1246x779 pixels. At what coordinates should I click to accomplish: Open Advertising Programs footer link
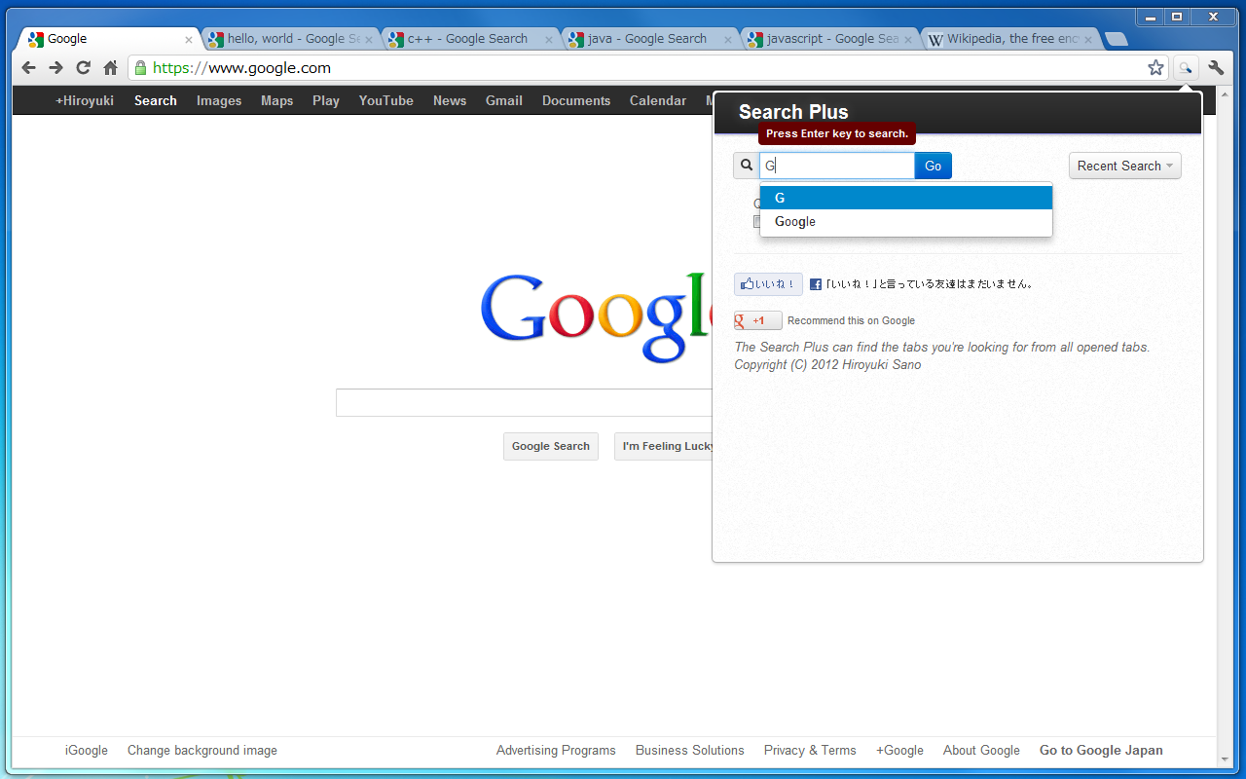pyautogui.click(x=556, y=750)
